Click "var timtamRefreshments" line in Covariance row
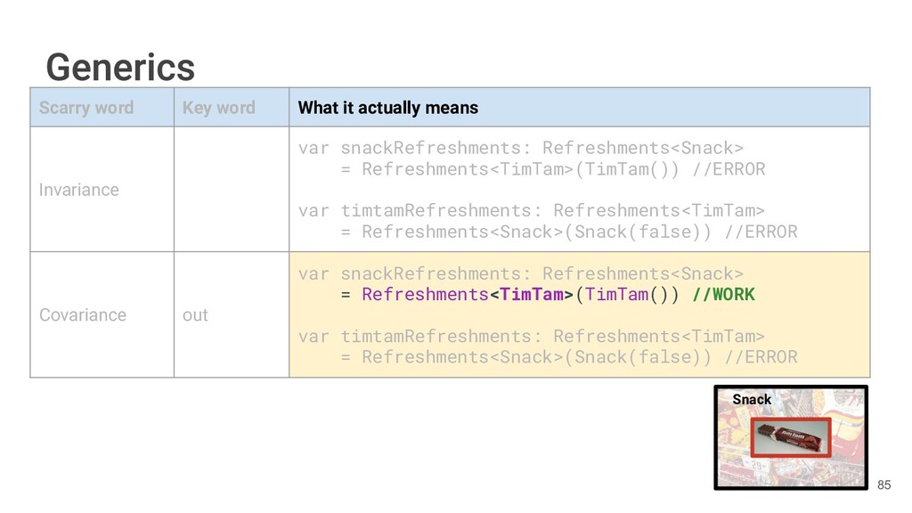The height and width of the screenshot is (513, 912). (x=531, y=337)
